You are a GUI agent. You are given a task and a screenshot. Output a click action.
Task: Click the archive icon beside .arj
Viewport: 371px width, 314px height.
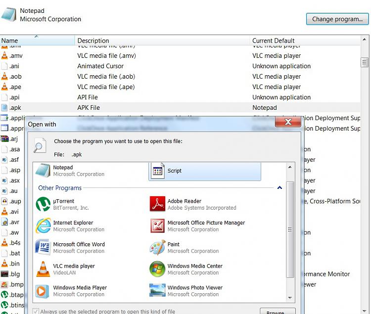[x=4, y=138]
